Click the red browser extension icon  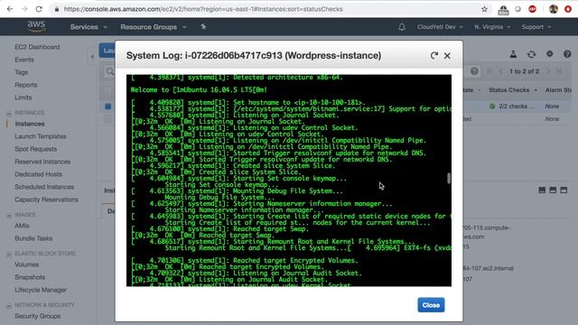532,9
